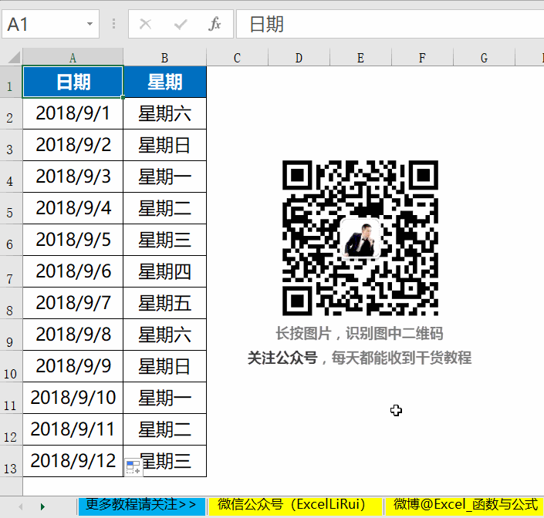The height and width of the screenshot is (518, 544).
Task: Select cell with date 2018/9/7
Action: coord(73,303)
